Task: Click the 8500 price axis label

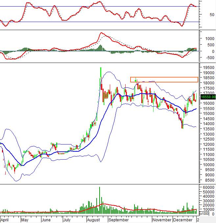Action: (x=207, y=180)
